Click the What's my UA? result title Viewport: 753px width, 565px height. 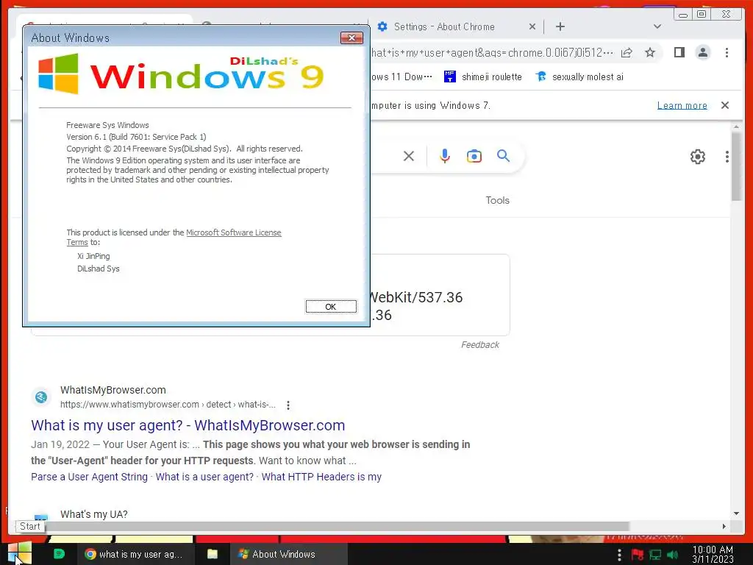(x=94, y=514)
